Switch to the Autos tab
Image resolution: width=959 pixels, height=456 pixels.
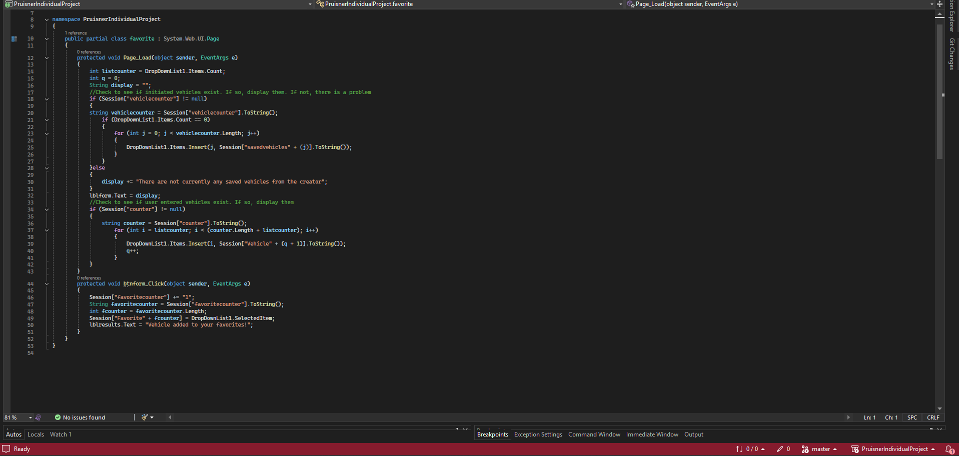[14, 434]
